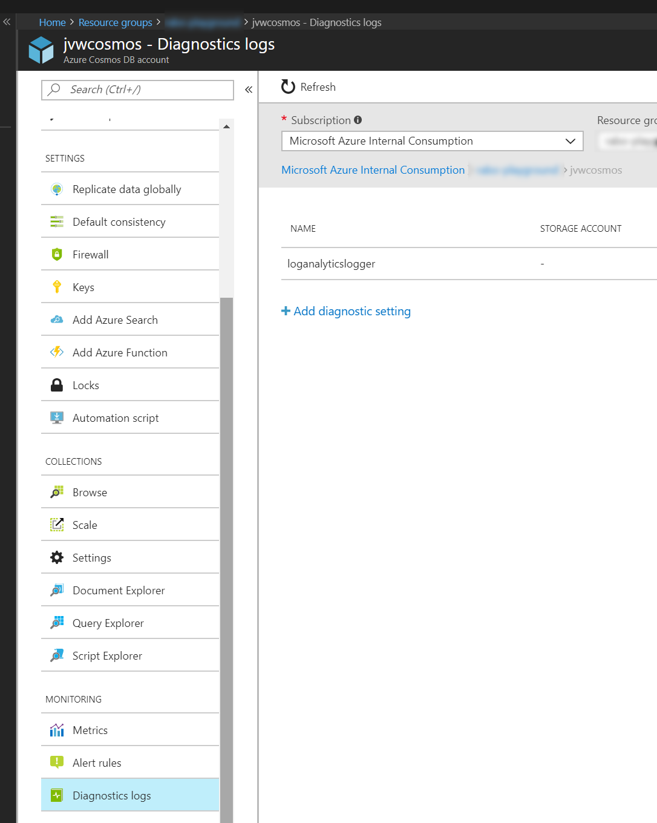657x823 pixels.
Task: Select the Replicate data globally globe icon
Action: (x=56, y=189)
